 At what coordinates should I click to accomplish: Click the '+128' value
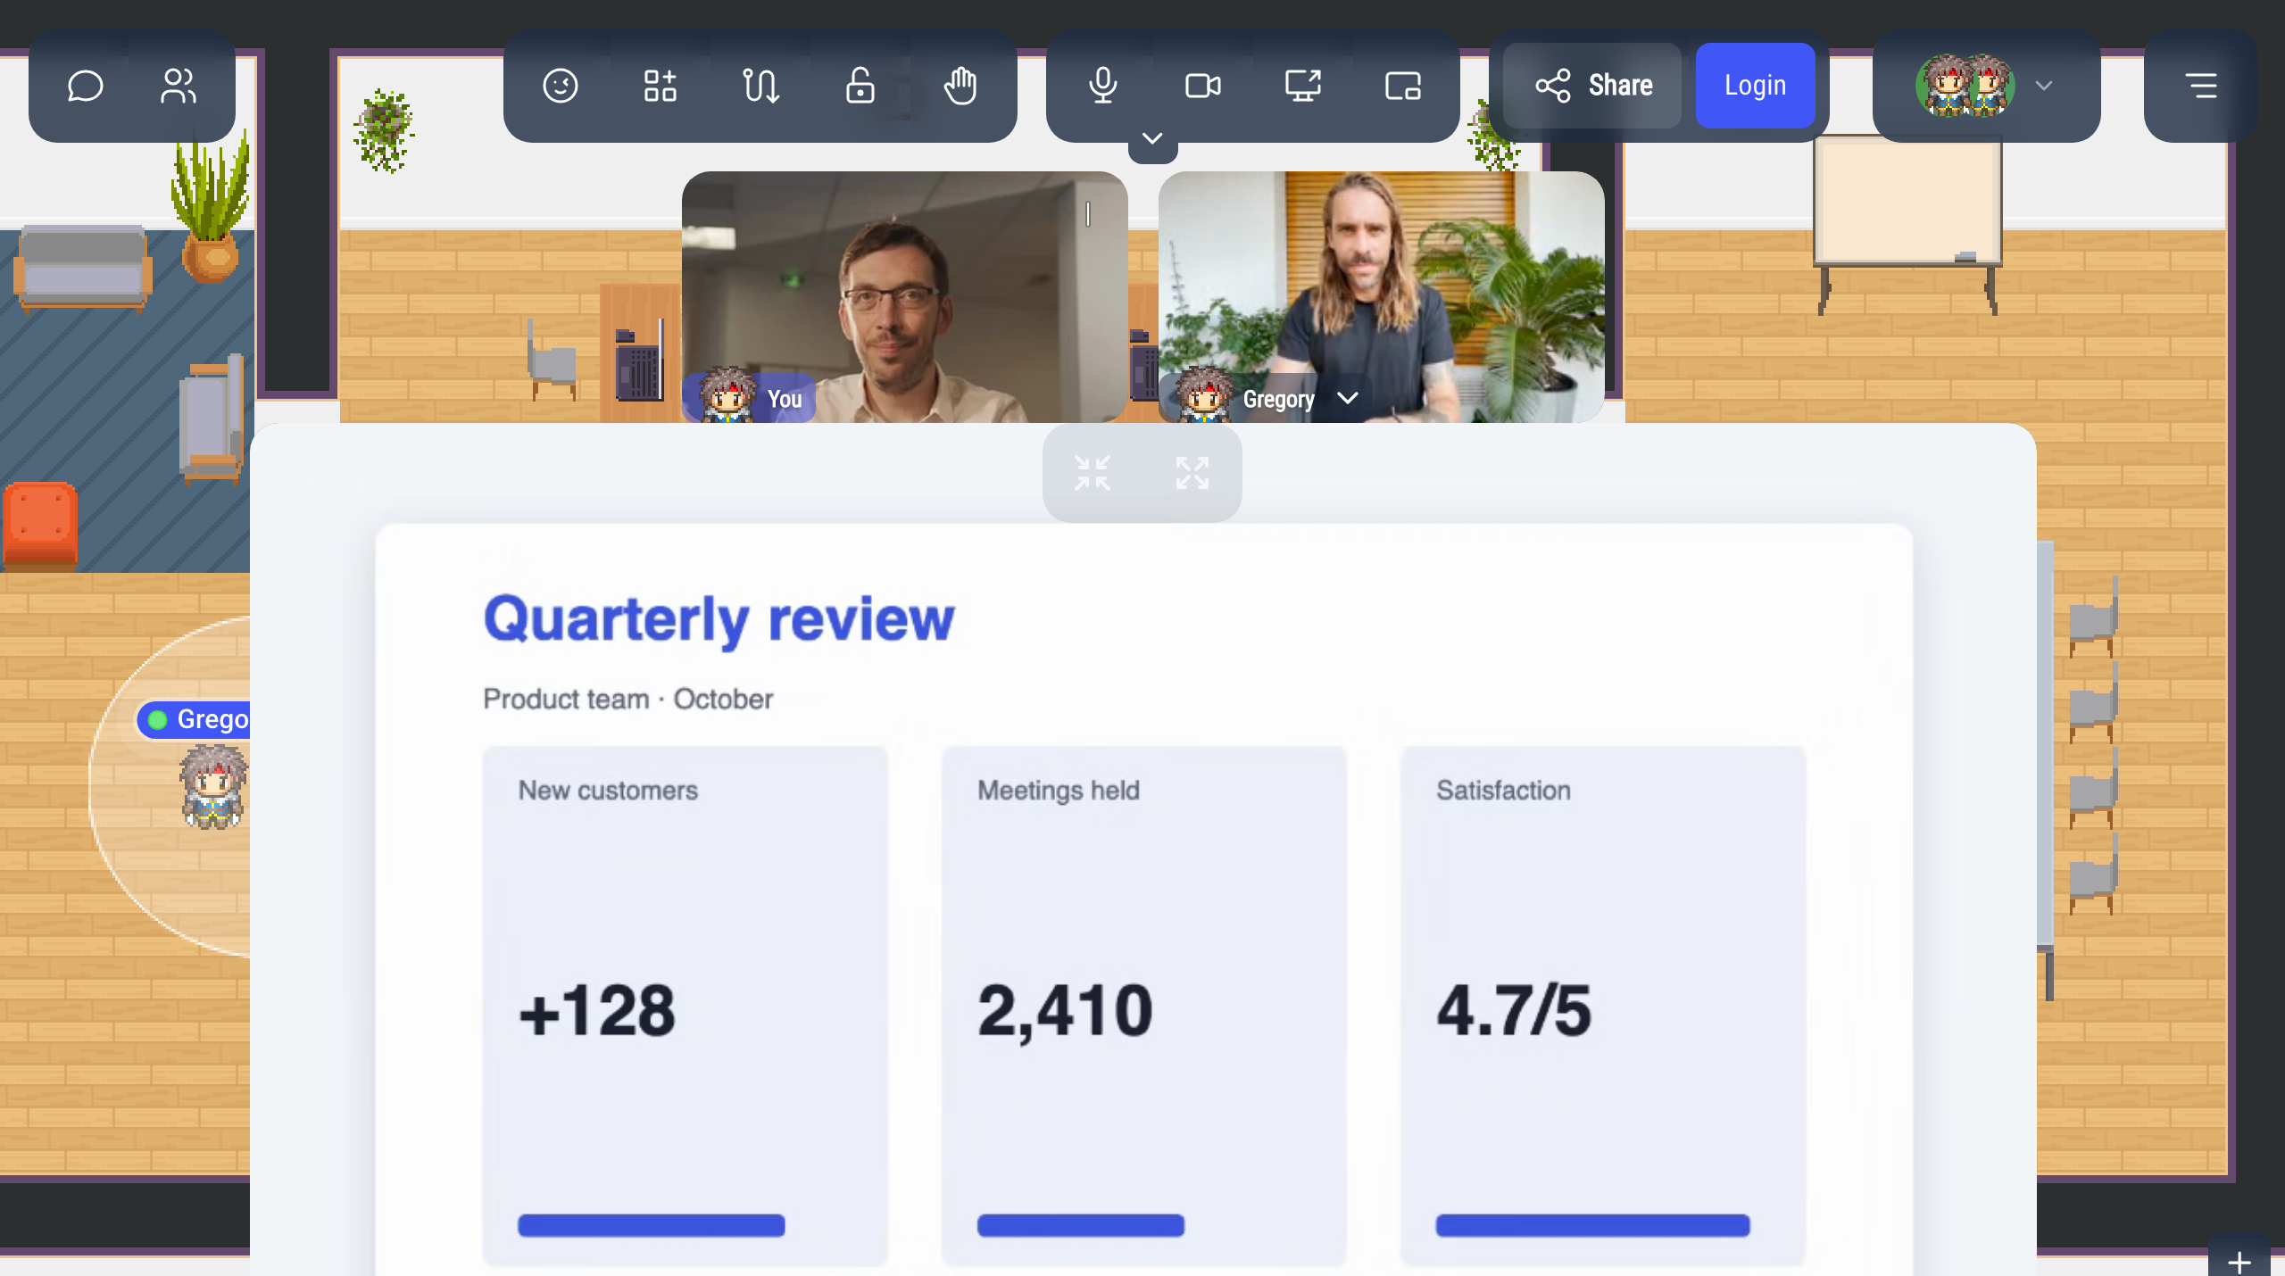pyautogui.click(x=597, y=1011)
